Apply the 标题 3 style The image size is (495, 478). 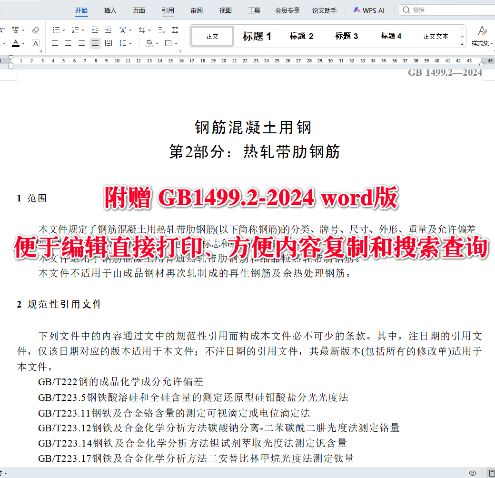click(x=346, y=36)
